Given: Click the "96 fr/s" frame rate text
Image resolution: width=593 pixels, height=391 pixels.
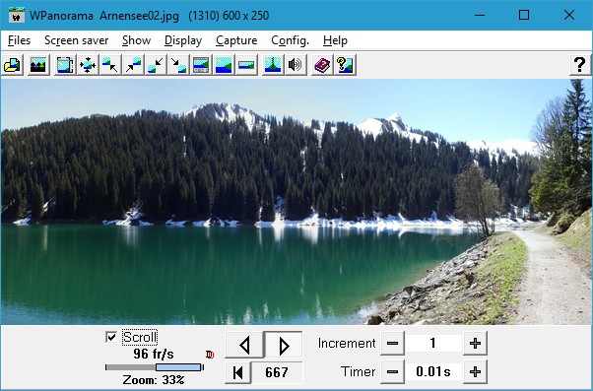Looking at the screenshot, I should click(154, 355).
